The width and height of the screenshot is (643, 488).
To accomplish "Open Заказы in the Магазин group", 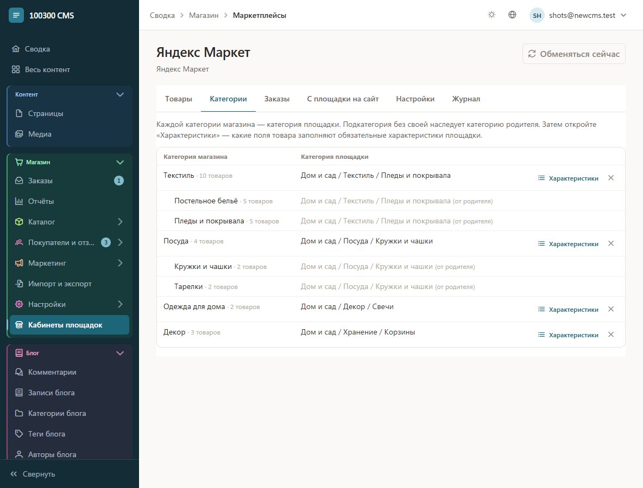I will [x=70, y=181].
